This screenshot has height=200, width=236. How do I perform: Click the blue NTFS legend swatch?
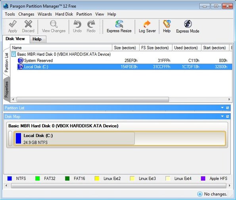(x=10, y=179)
